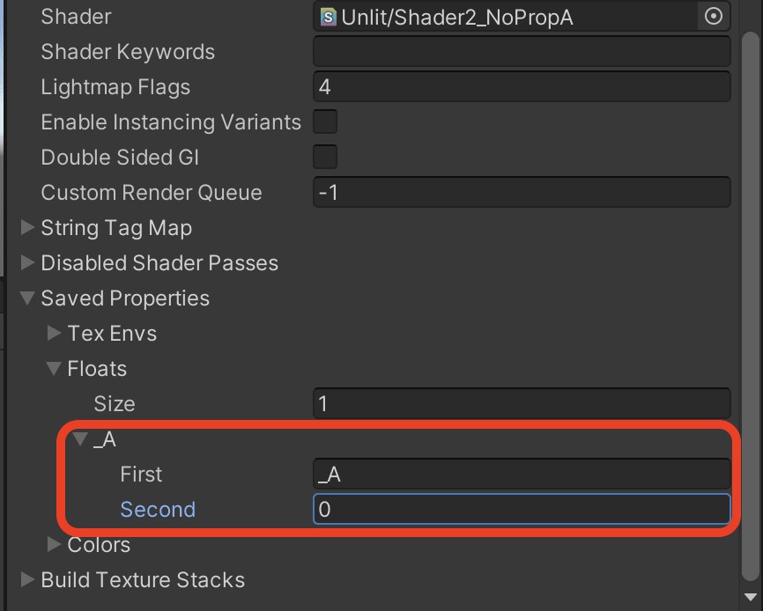Expand the String Tag Map foldout
763x611 pixels.
tap(27, 227)
